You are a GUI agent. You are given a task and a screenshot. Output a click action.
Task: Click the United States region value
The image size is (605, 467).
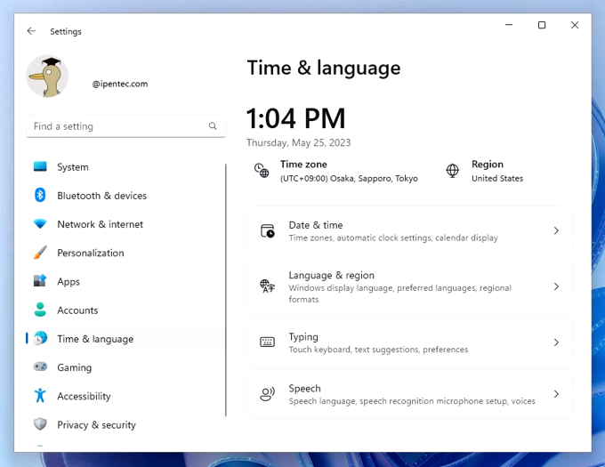[x=497, y=178]
